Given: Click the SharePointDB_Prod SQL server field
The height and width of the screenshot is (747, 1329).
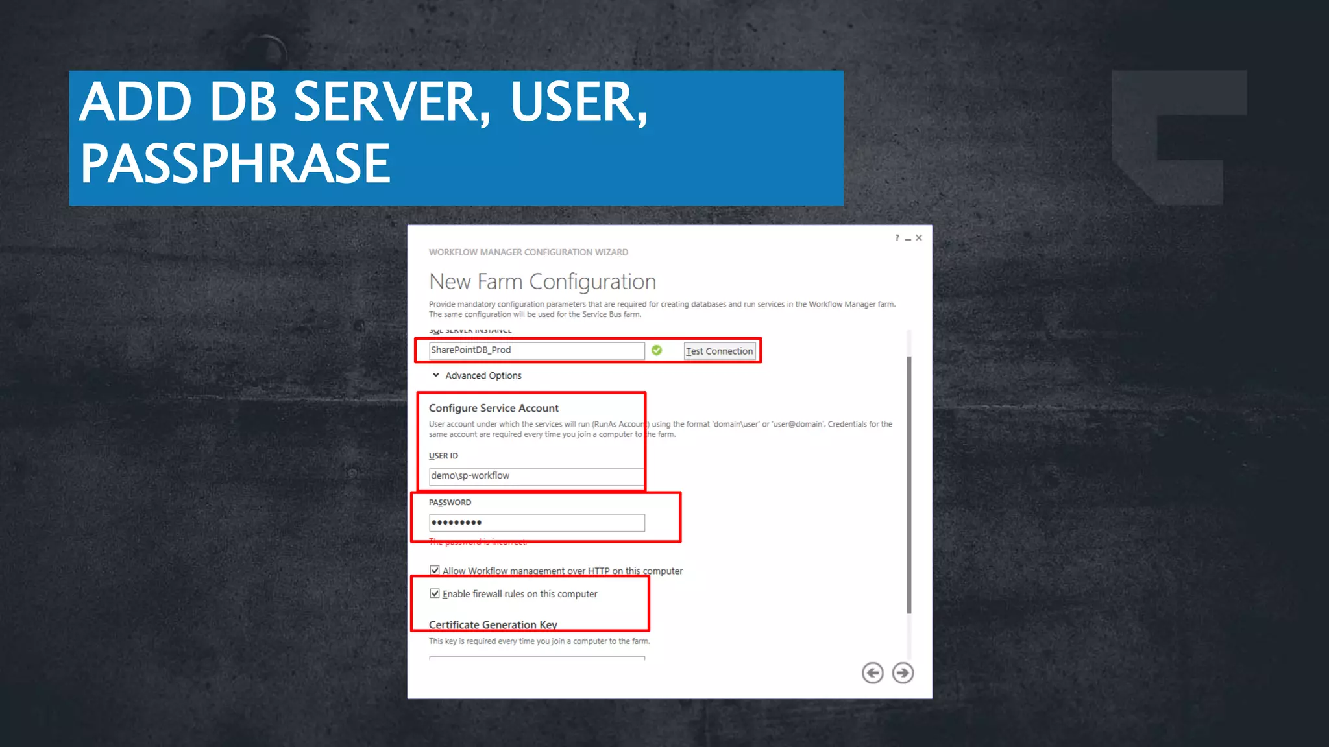Looking at the screenshot, I should coord(537,350).
